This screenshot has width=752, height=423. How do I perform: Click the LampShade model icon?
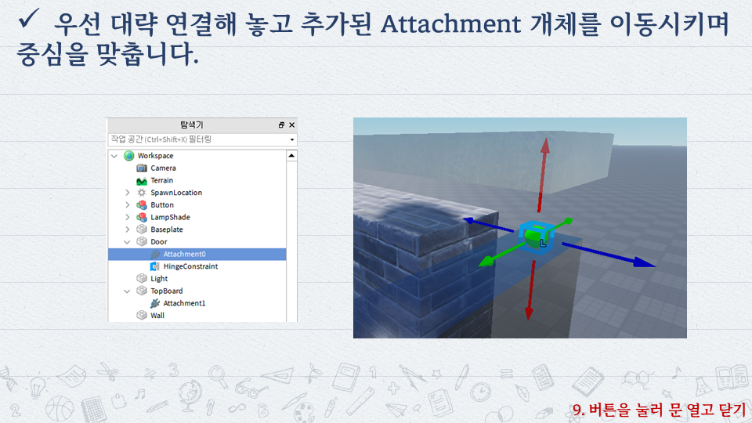coord(142,217)
